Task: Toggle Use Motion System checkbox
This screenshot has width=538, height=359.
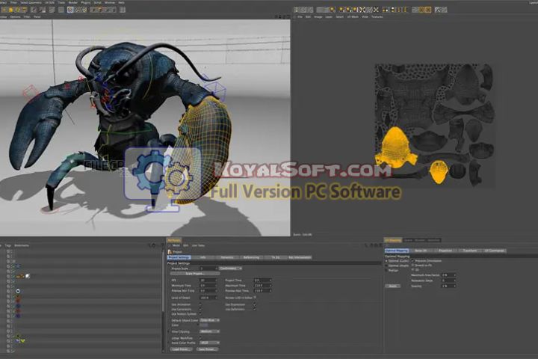Action: click(x=200, y=313)
